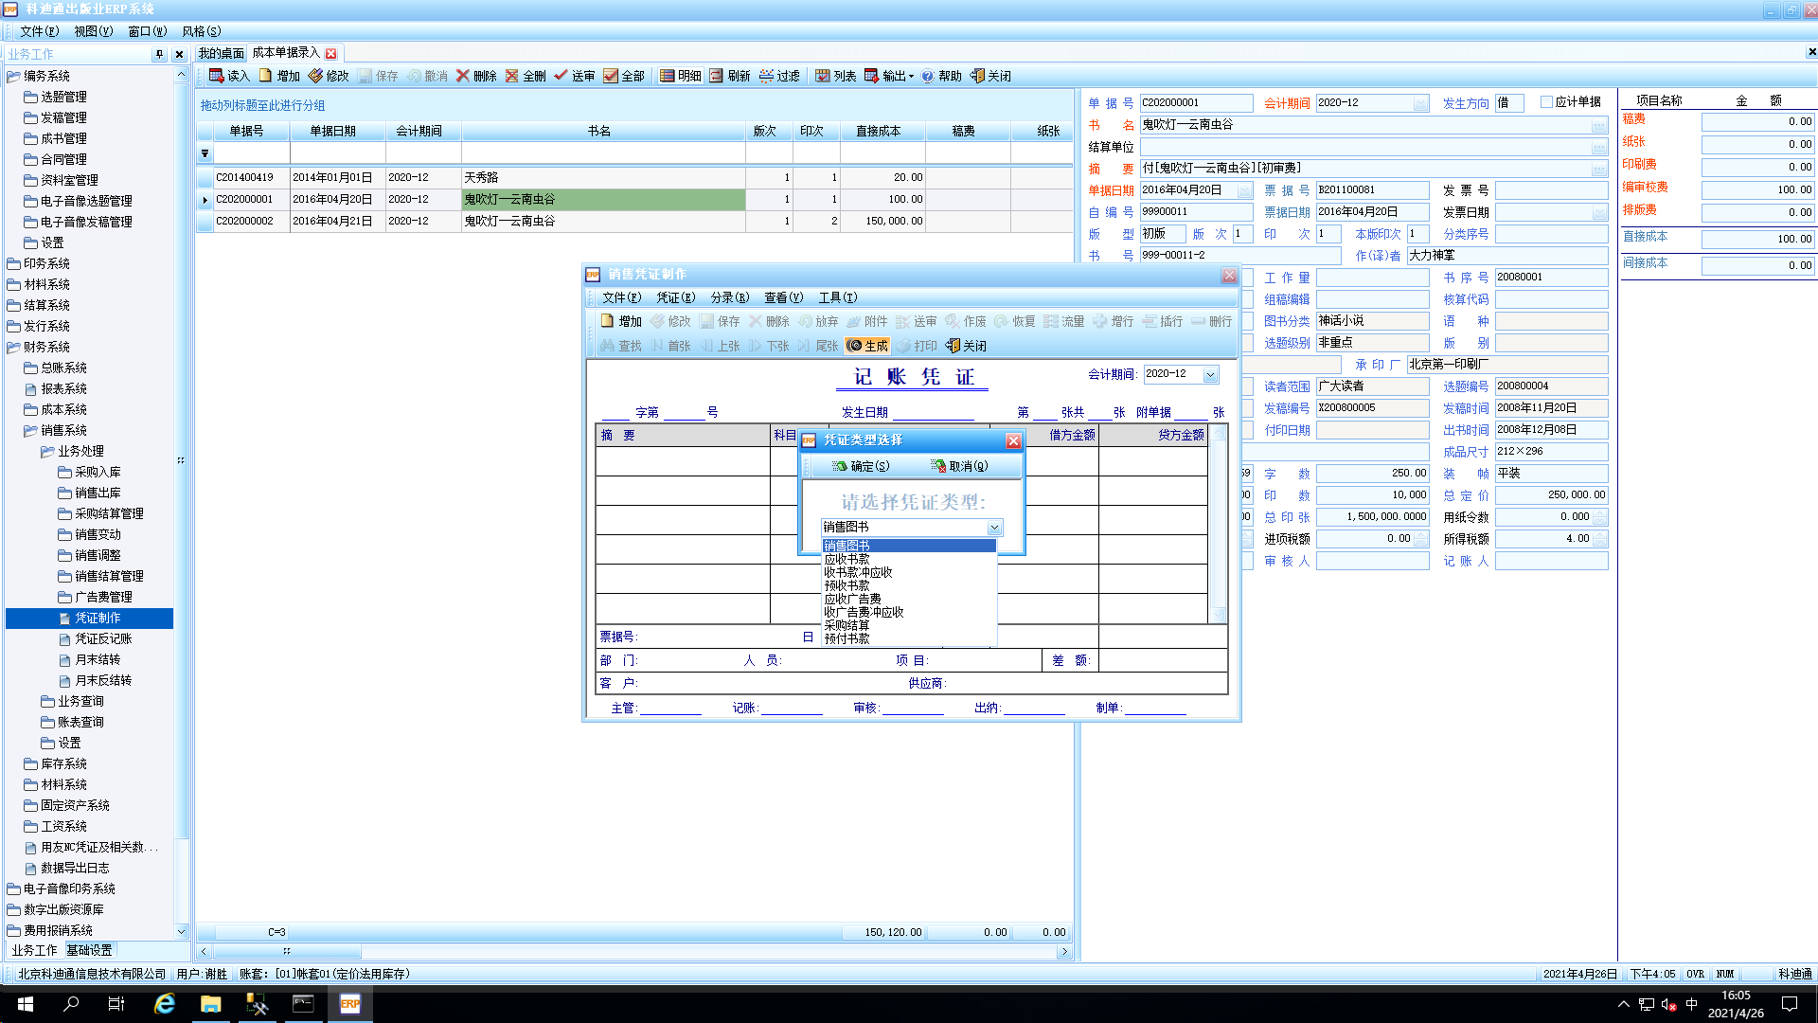Collapse the 财务系统 tree folder
The width and height of the screenshot is (1818, 1023).
pyautogui.click(x=14, y=347)
